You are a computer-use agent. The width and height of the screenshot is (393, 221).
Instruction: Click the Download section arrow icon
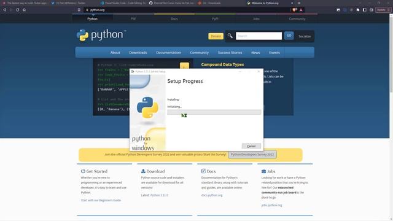143,171
